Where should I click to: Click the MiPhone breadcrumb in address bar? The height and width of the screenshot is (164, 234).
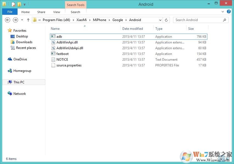[x=99, y=20]
